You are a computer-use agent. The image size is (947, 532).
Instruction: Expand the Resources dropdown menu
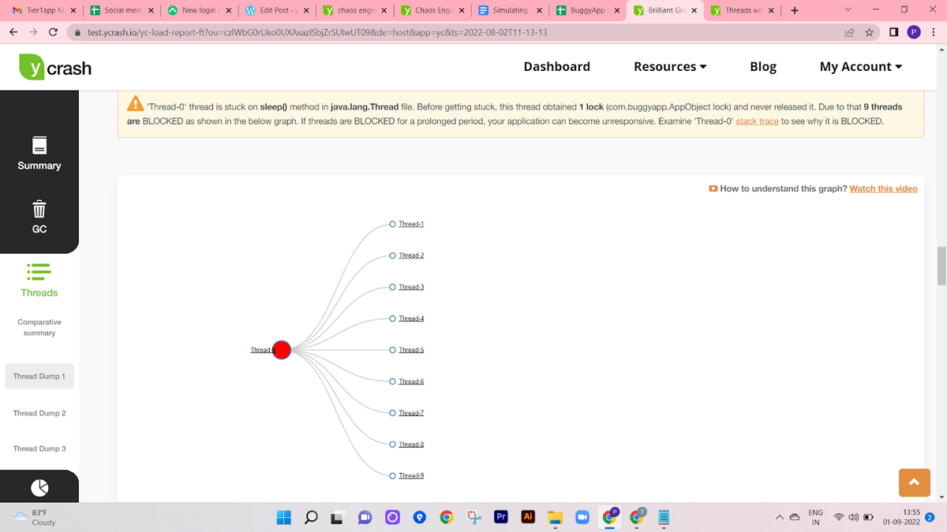coord(670,66)
